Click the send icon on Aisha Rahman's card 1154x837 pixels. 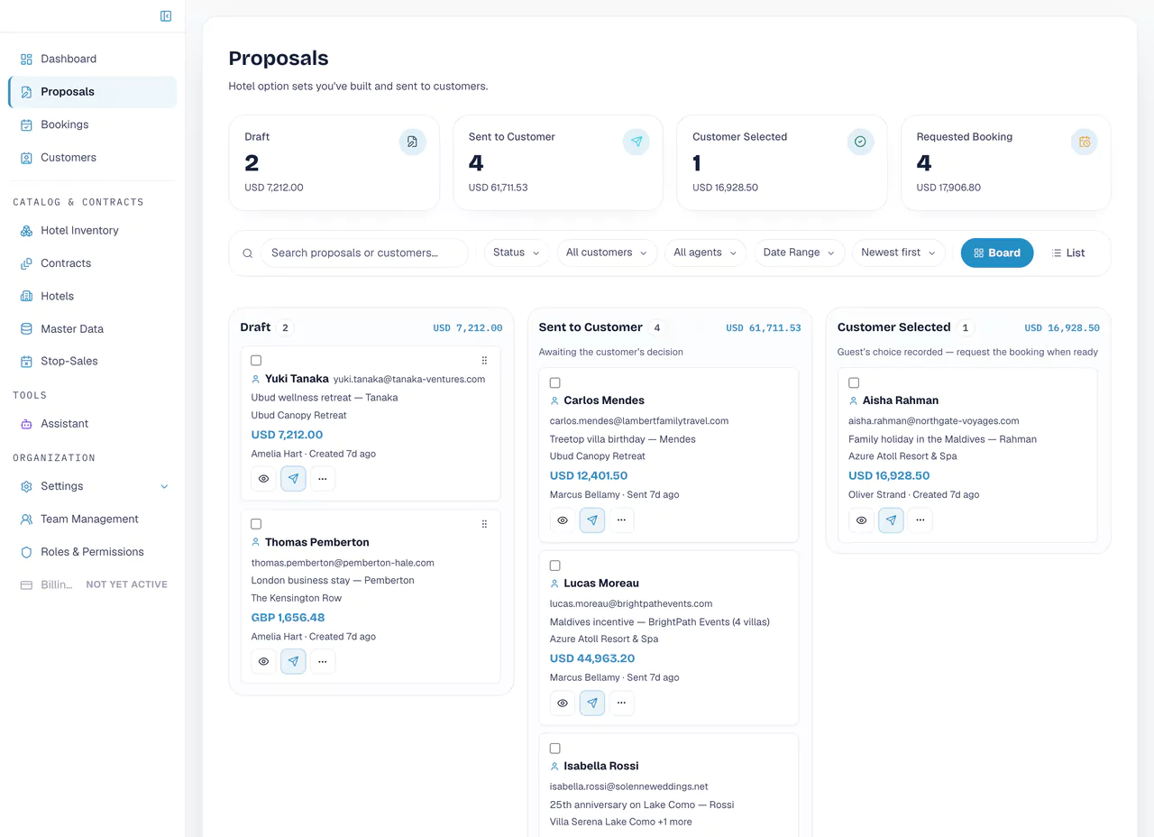[x=891, y=520]
